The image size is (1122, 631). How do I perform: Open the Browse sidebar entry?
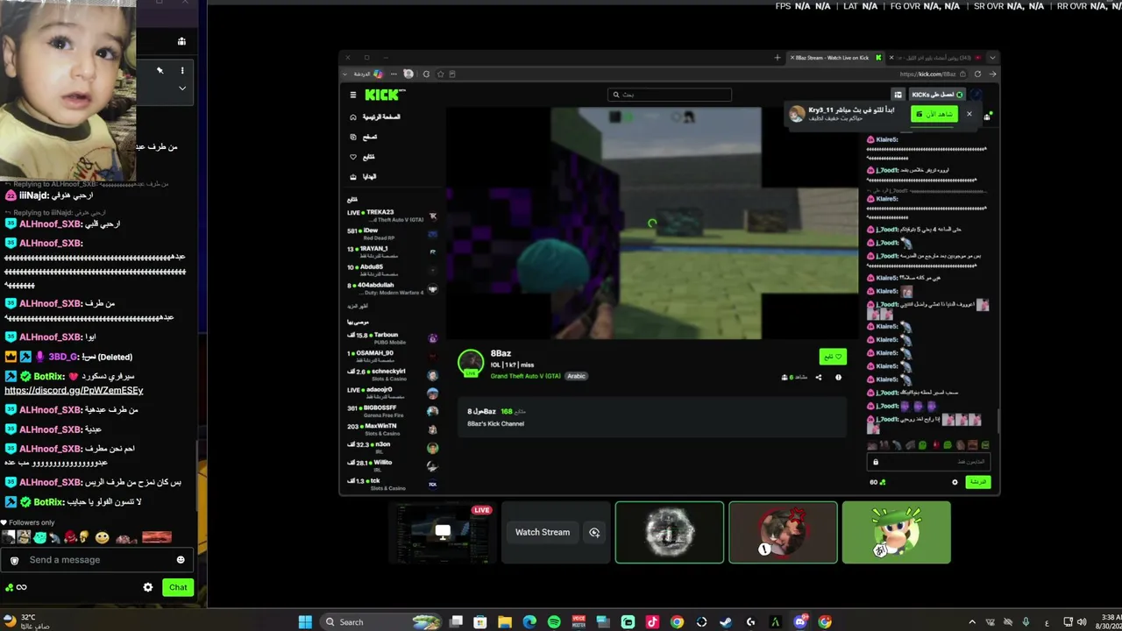[364, 137]
